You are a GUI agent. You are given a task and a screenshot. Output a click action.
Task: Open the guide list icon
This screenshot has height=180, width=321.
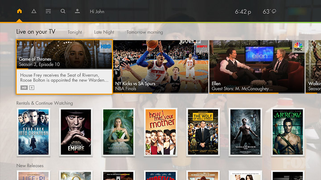[48, 11]
